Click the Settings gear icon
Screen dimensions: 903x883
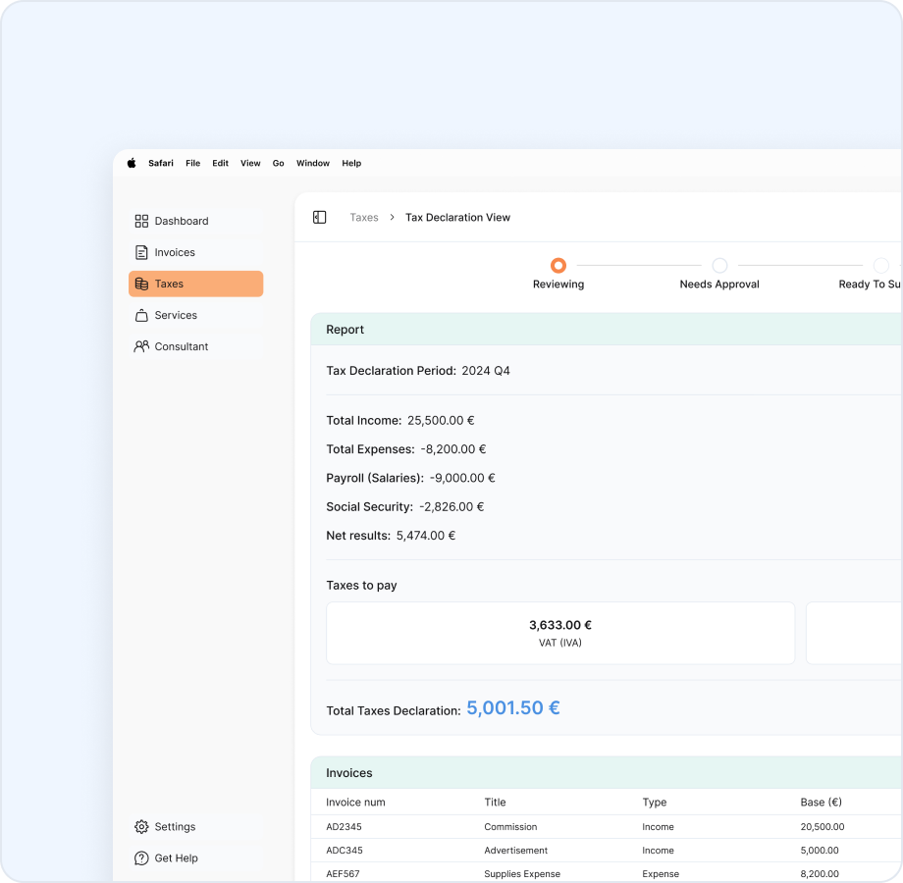[141, 827]
